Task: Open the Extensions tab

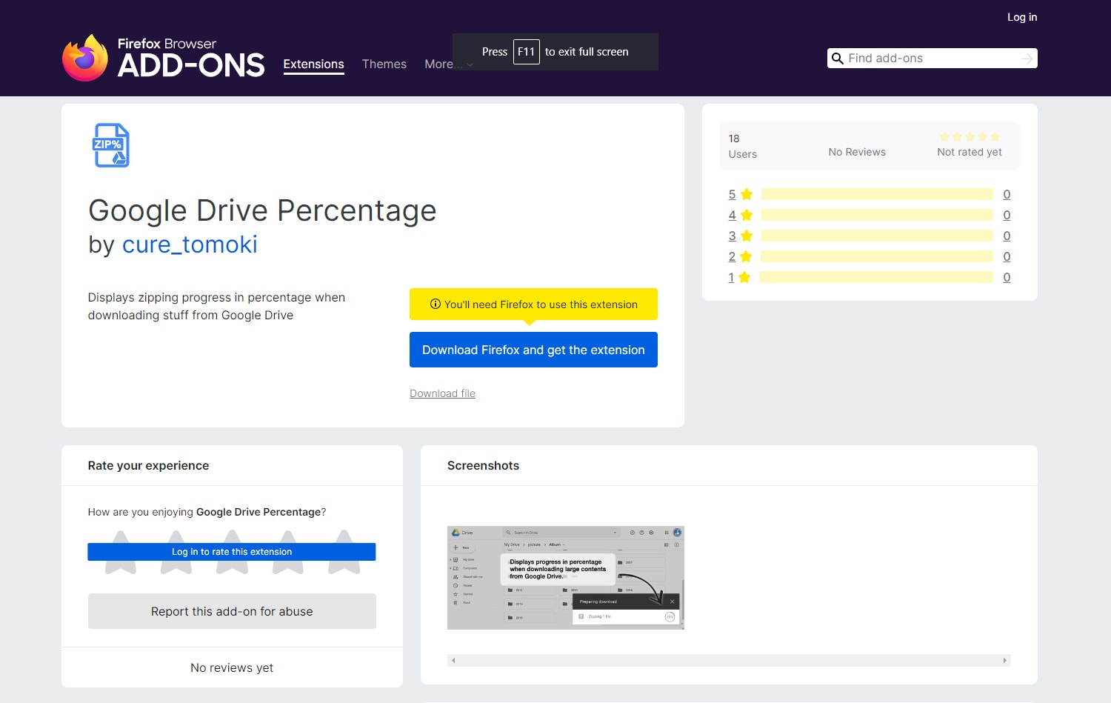Action: 313,64
